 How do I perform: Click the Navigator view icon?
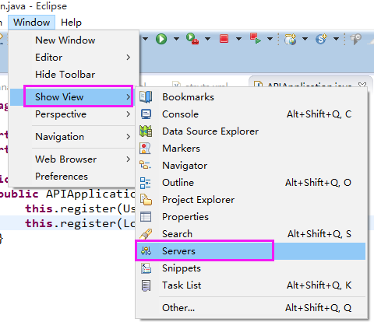(145, 165)
